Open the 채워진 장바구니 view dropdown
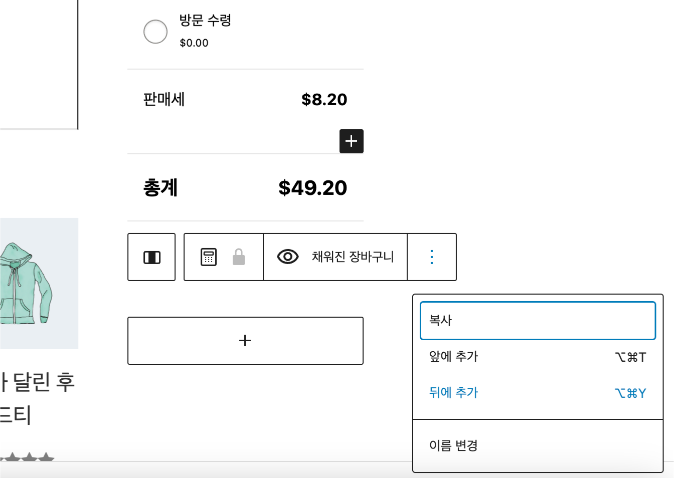This screenshot has width=674, height=478. pos(335,257)
